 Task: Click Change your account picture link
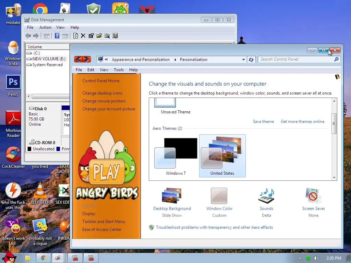point(109,109)
